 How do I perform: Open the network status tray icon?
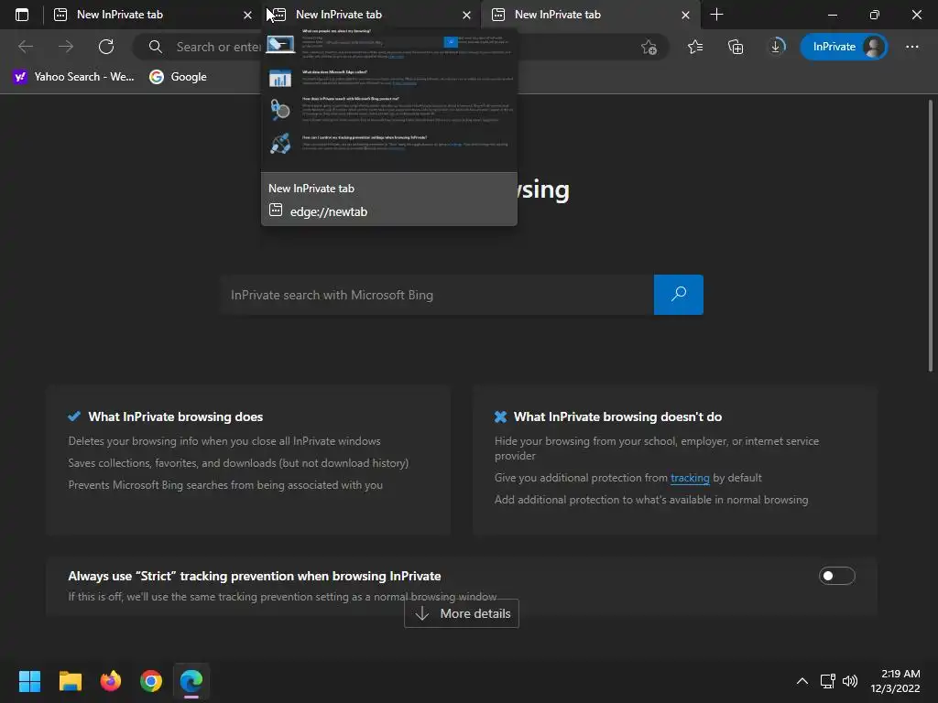827,681
